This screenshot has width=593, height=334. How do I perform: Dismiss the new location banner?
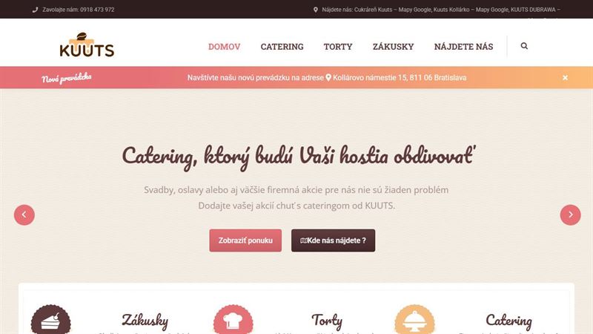point(565,78)
